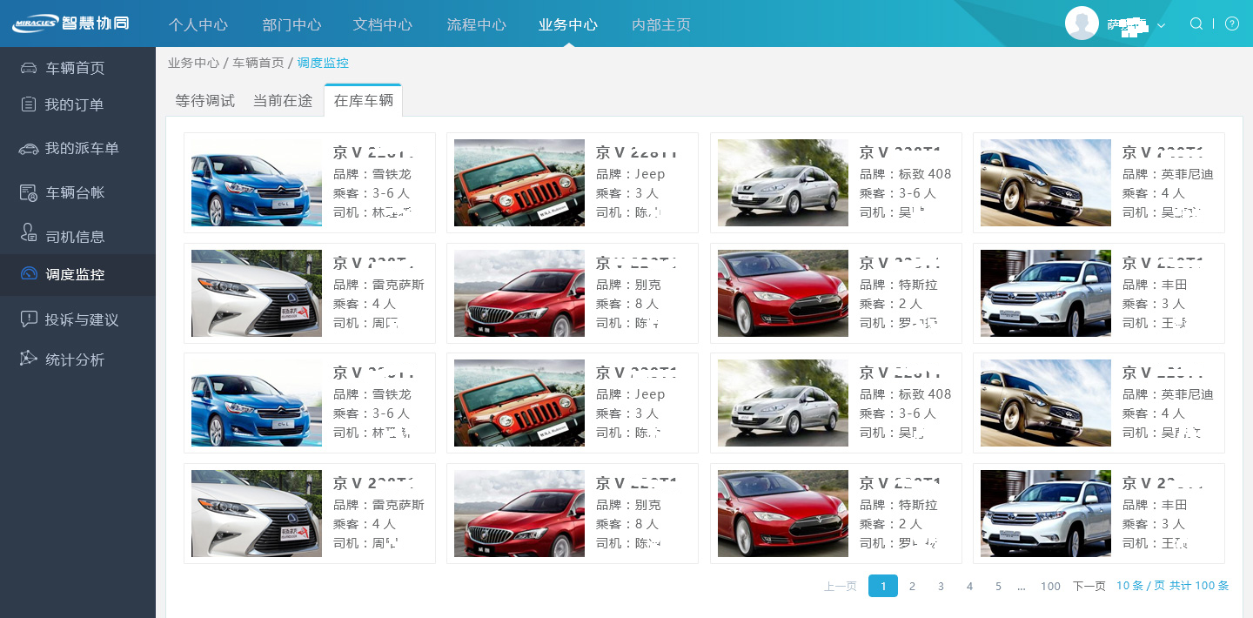Click the help question mark icon

[1231, 24]
